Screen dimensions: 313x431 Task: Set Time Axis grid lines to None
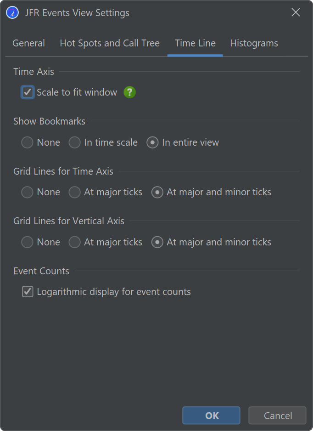[x=28, y=192]
